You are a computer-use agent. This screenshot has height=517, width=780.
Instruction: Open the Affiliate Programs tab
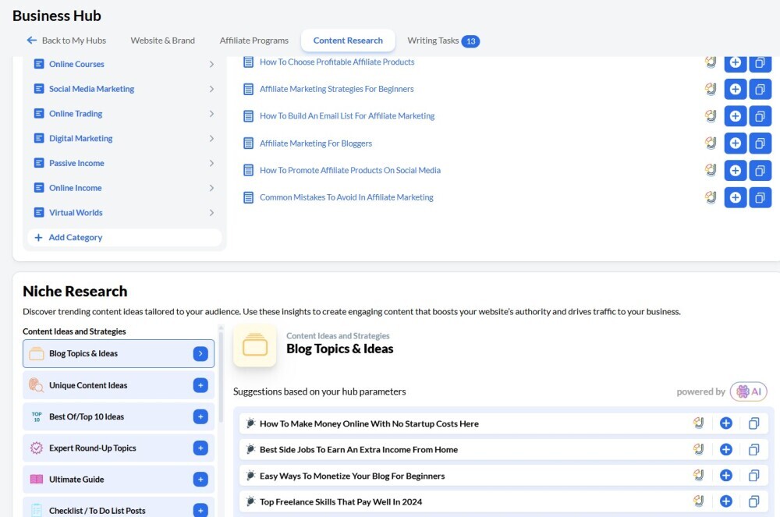pos(253,41)
